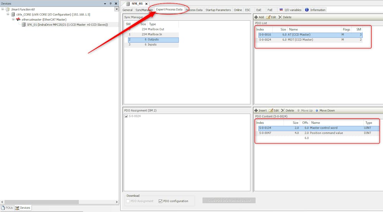The width and height of the screenshot is (383, 212).
Task: Open the EoE tab
Action: click(259, 10)
